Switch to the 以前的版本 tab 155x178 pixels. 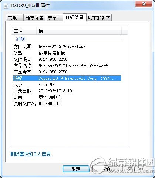99,18
